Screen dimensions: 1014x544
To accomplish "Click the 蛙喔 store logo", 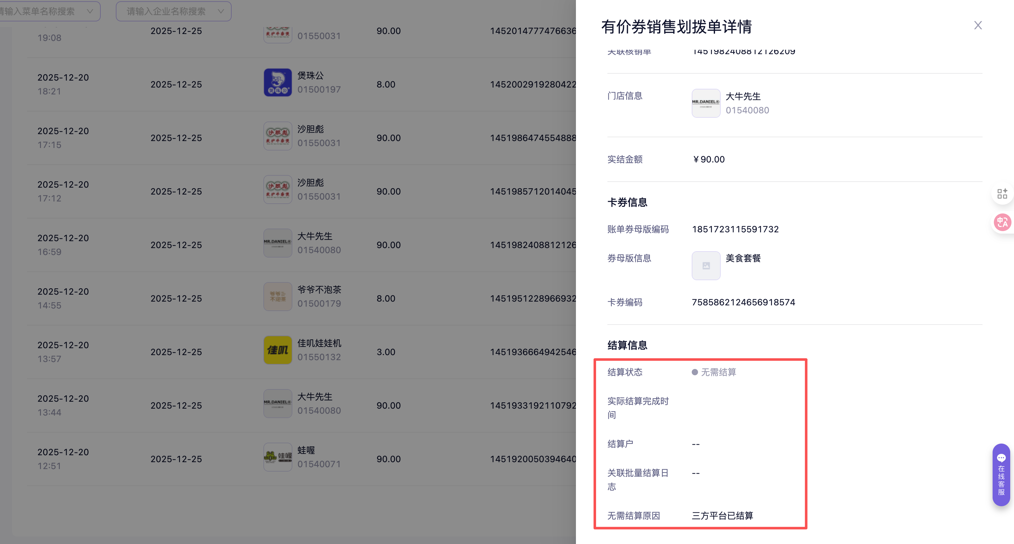I will pyautogui.click(x=278, y=457).
